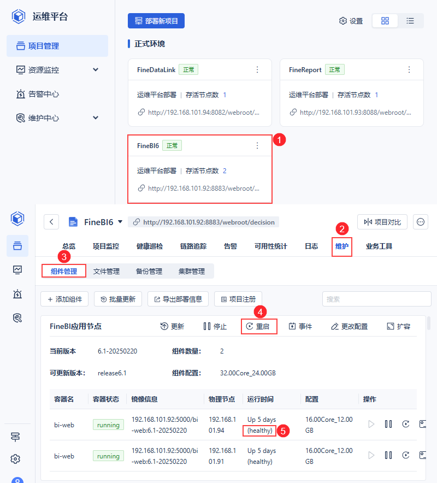The width and height of the screenshot is (437, 483).
Task: Switch to the 链路追踪 tab
Action: click(x=193, y=246)
